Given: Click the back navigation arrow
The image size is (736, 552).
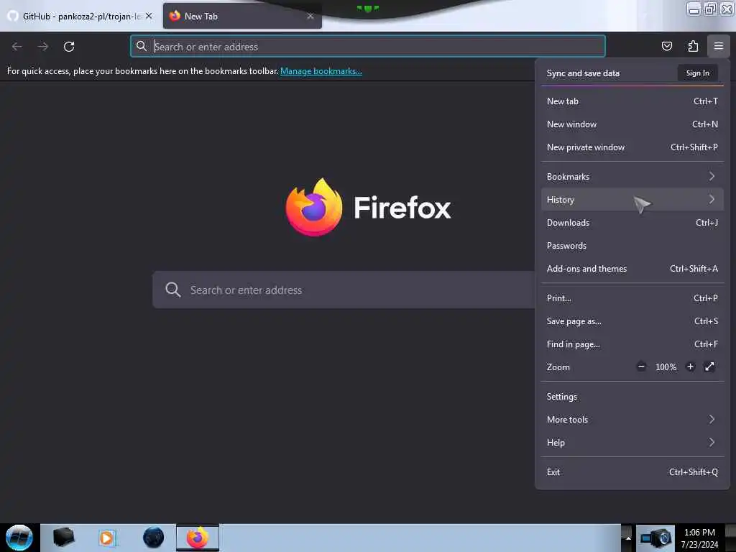Looking at the screenshot, I should tap(17, 47).
